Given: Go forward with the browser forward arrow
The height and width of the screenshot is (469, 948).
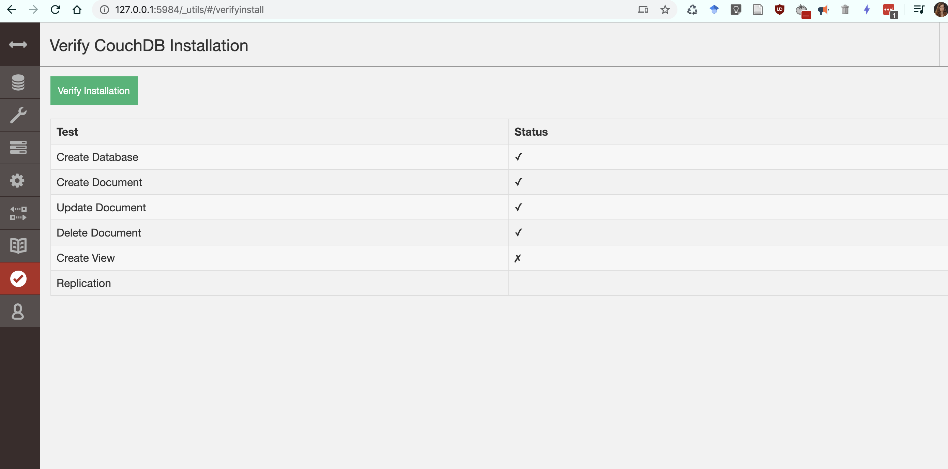Looking at the screenshot, I should (x=33, y=10).
